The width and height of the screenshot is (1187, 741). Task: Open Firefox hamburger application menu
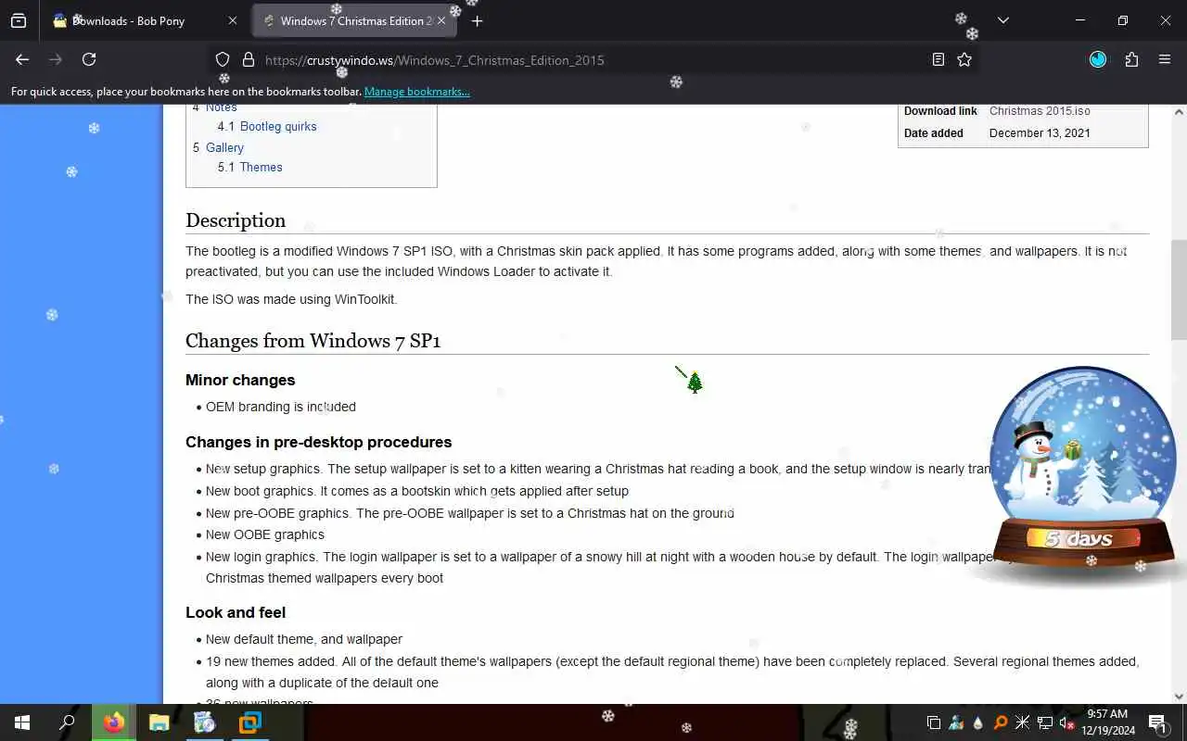pos(1165,59)
